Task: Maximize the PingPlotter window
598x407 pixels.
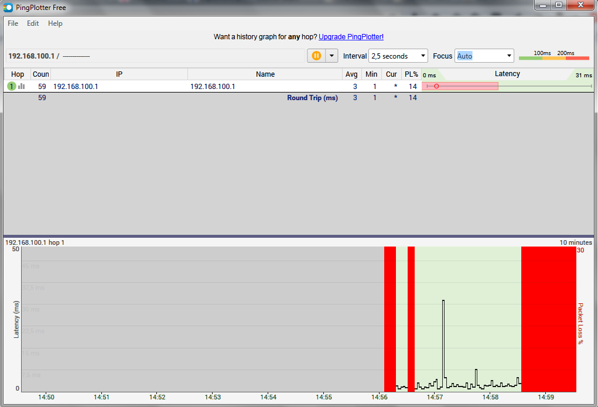Action: tap(559, 5)
